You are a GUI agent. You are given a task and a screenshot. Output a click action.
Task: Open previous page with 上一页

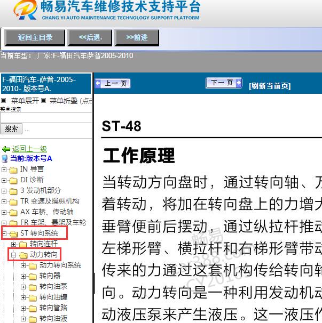[x=113, y=84]
